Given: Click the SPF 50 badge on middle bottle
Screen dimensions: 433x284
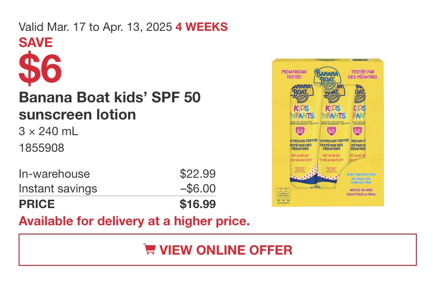Looking at the screenshot, I should pos(331,131).
